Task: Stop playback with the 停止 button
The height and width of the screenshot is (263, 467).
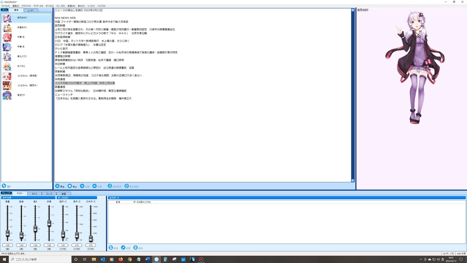Action: pos(72,186)
